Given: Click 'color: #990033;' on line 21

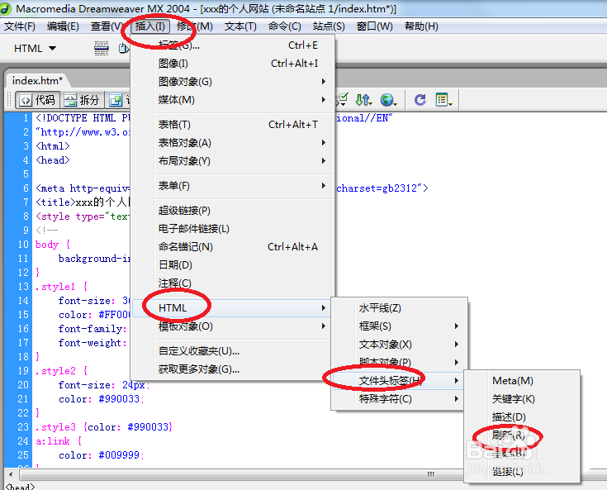Looking at the screenshot, I should [x=102, y=399].
